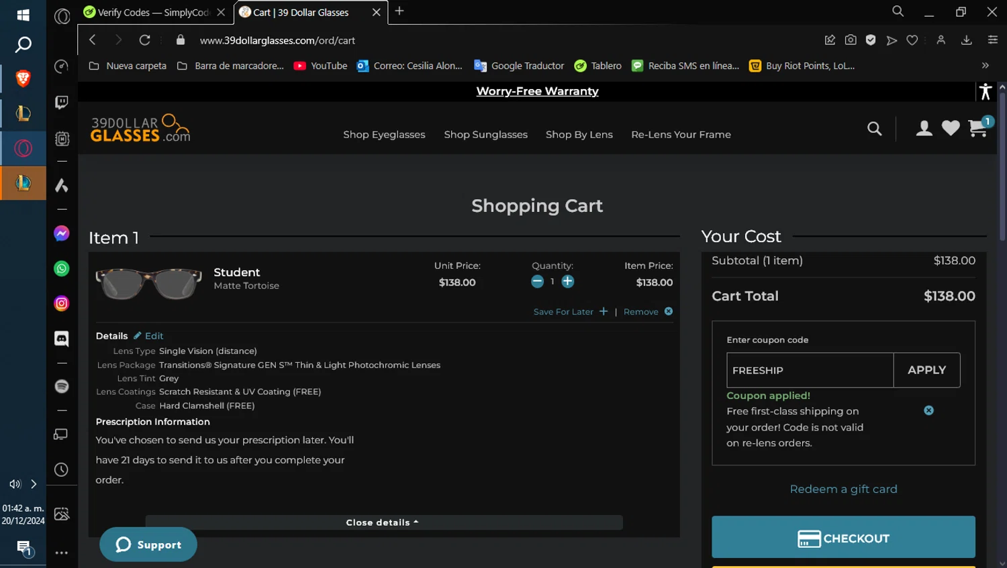1007x568 pixels.
Task: Open Discord in the sidebar
Action: [x=62, y=339]
